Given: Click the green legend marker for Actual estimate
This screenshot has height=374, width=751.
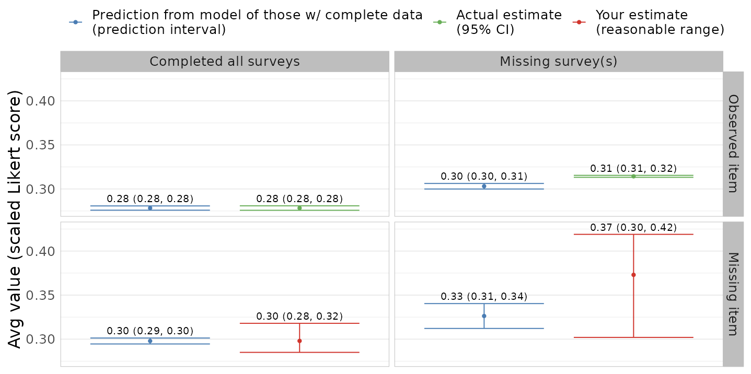Looking at the screenshot, I should 440,22.
